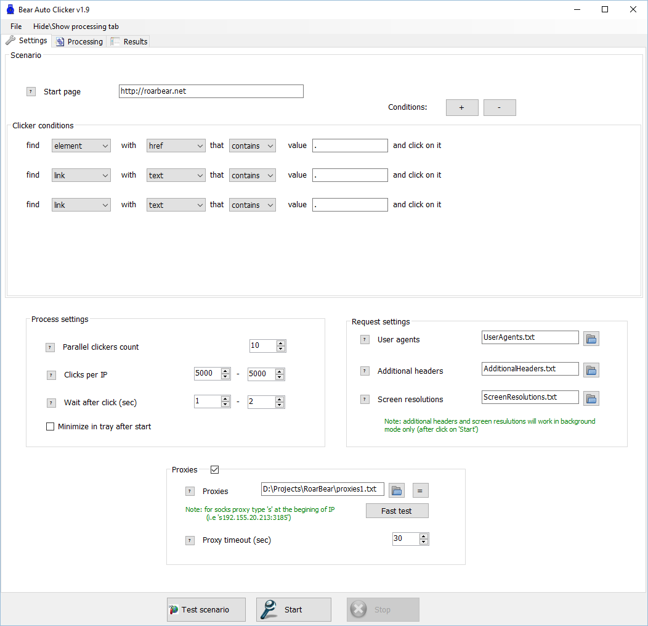Click the second condition value field

[350, 175]
